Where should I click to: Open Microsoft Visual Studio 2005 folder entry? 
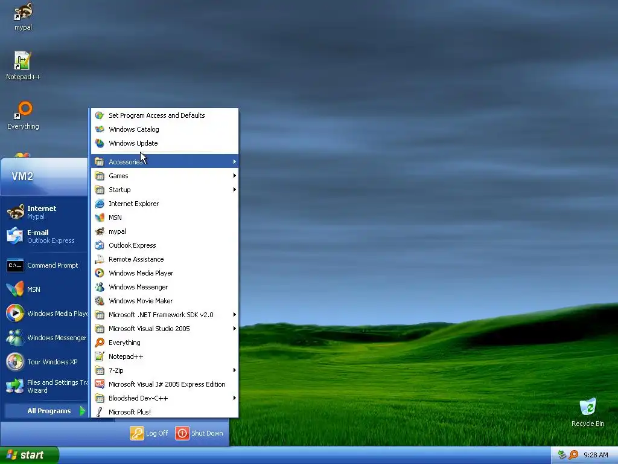165,328
